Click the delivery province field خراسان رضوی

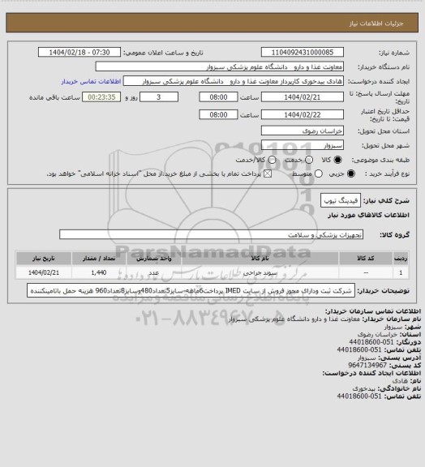coord(303,131)
